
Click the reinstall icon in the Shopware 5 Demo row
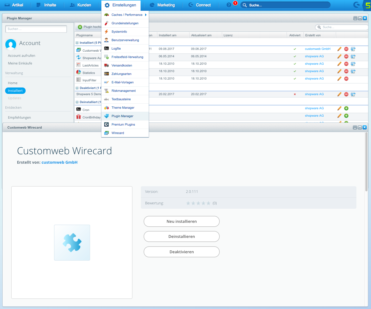coord(353,94)
